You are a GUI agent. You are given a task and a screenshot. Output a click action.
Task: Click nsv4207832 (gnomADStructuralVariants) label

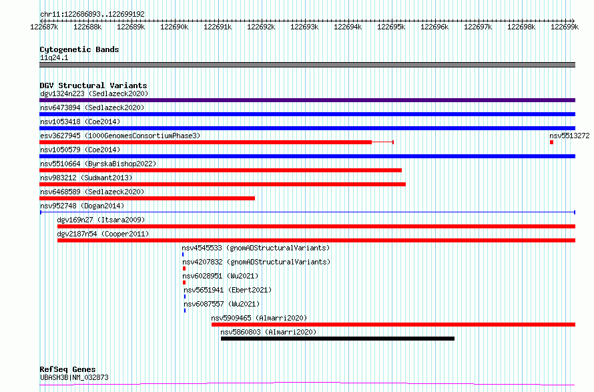[x=256, y=262]
